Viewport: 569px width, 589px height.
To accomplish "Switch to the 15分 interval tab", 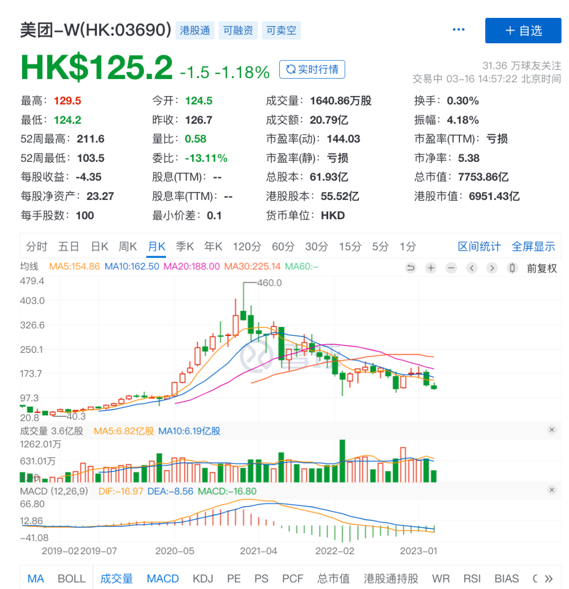I will pyautogui.click(x=350, y=247).
